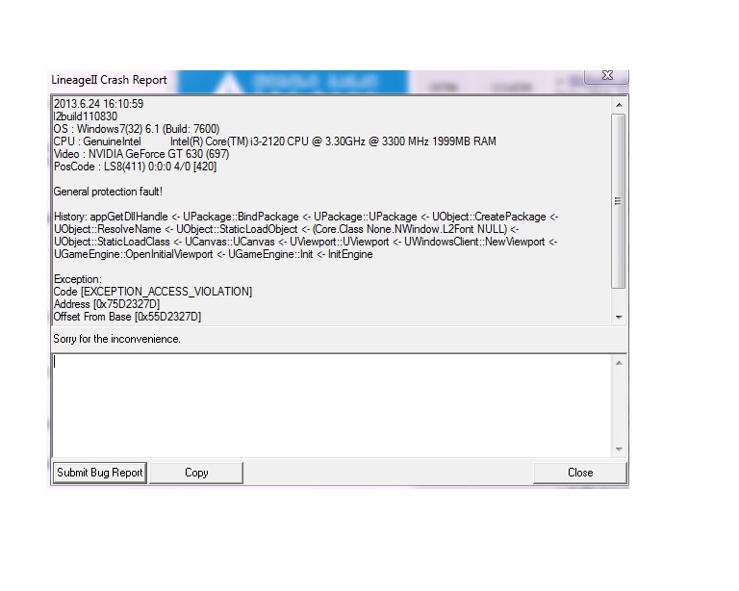Click the 'Exception:' heading line
The height and width of the screenshot is (591, 739).
[x=77, y=279]
